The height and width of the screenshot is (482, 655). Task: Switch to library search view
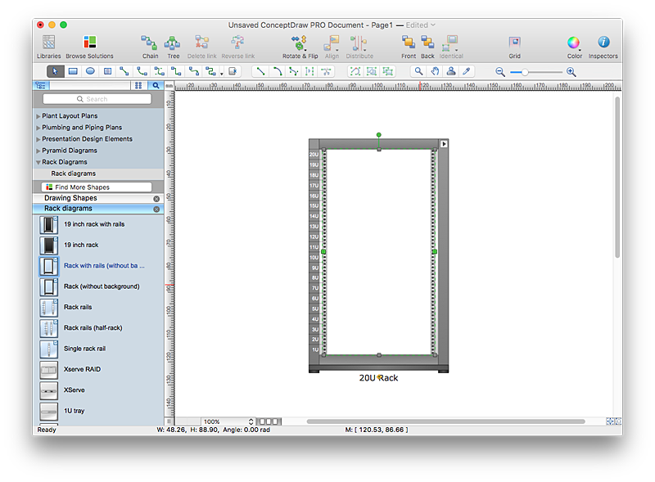point(155,85)
